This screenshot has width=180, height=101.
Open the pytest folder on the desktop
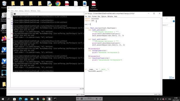4,86
